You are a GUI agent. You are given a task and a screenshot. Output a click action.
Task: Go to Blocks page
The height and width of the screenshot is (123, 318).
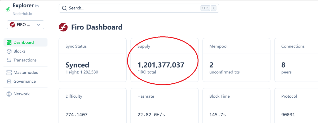[25, 51]
